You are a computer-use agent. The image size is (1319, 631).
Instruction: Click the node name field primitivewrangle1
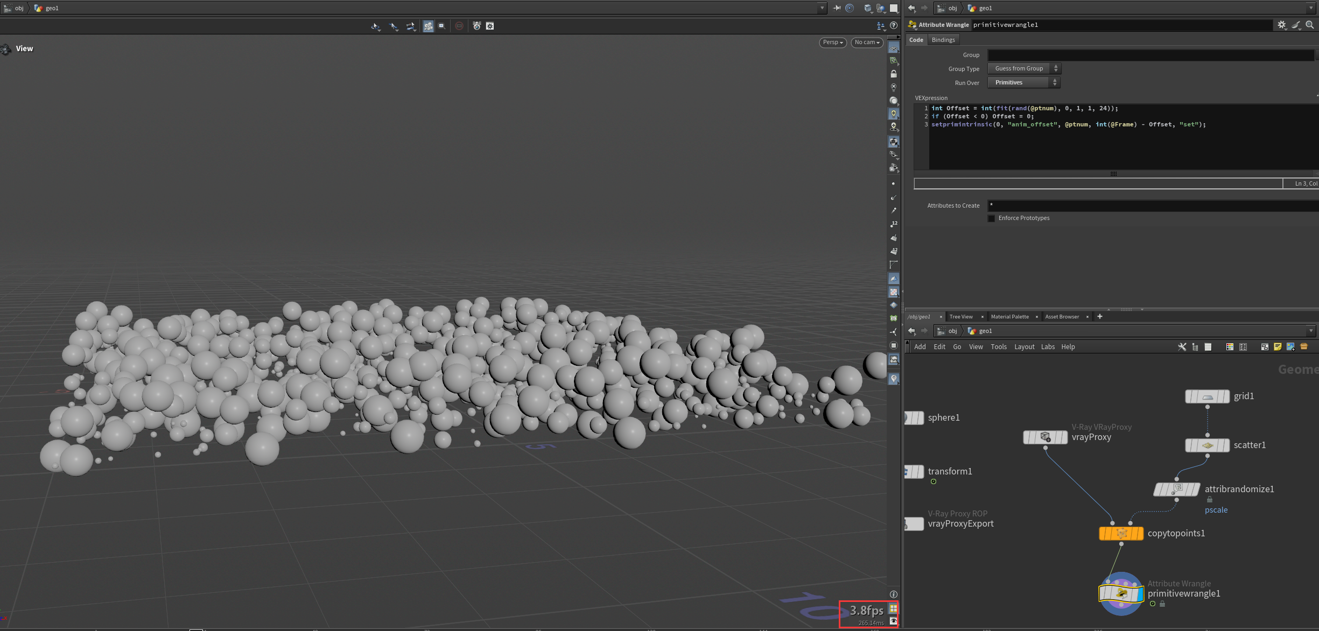pyautogui.click(x=1122, y=25)
